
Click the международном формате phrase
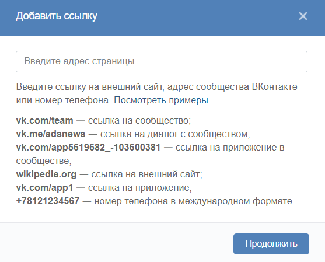click(x=236, y=201)
